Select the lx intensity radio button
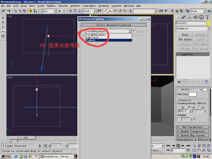 click(x=199, y=107)
